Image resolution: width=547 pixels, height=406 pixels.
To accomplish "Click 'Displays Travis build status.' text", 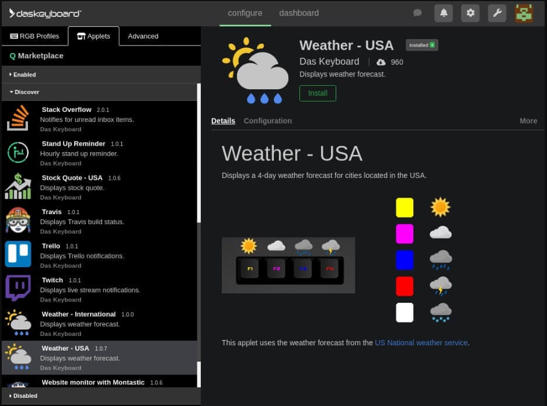I will coord(82,222).
